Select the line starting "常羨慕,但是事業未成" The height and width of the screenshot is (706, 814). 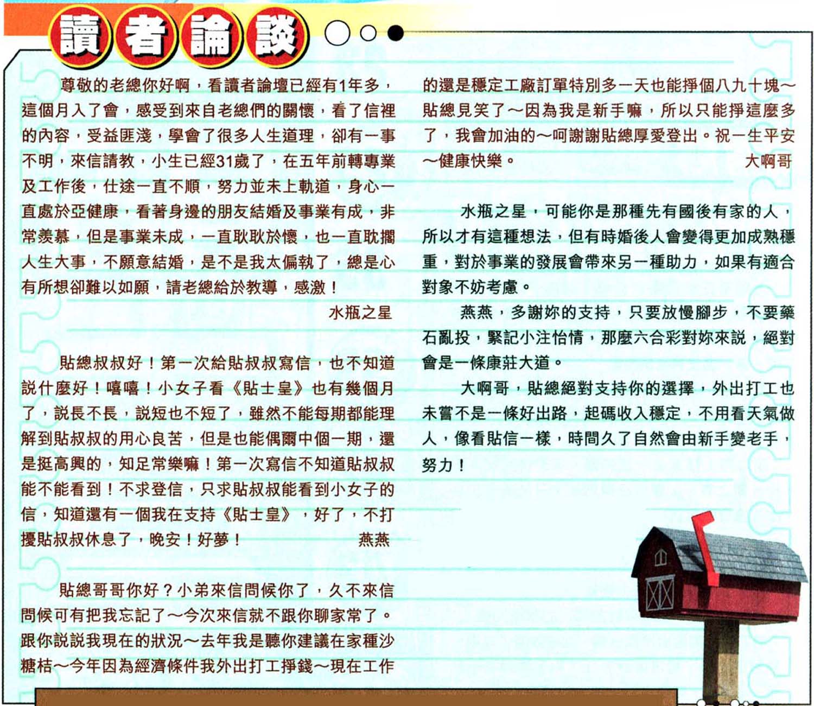(208, 237)
